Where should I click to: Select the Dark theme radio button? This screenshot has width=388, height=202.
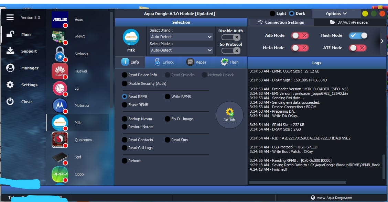pos(291,13)
